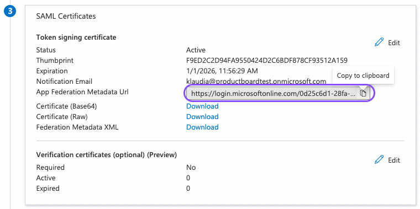The width and height of the screenshot is (420, 209).
Task: Click the pencil icon for Token signing certificate
Action: click(x=379, y=42)
